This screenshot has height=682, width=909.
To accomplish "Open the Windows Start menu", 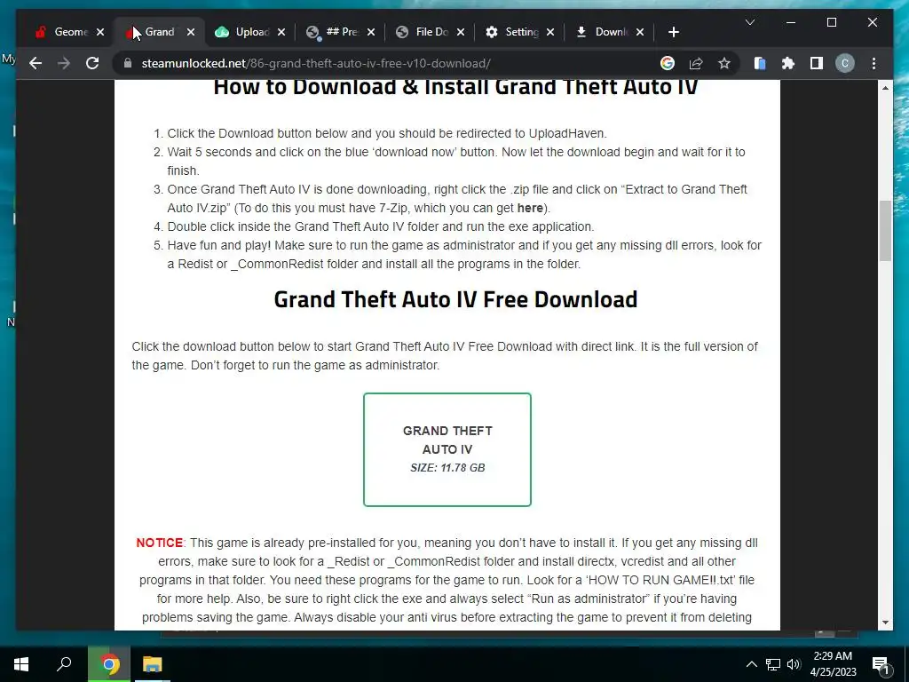I will (21, 664).
